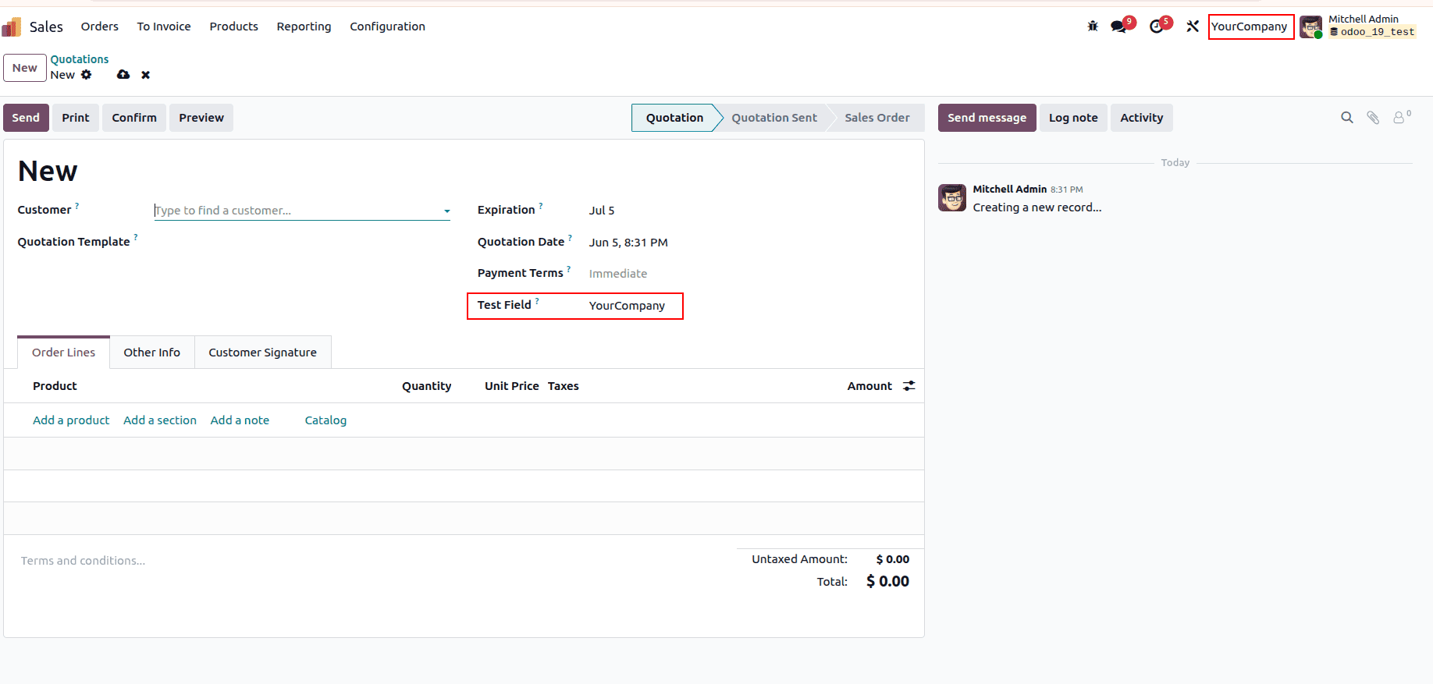Open the To Invoice menu
Image resolution: width=1433 pixels, height=684 pixels.
click(x=164, y=27)
